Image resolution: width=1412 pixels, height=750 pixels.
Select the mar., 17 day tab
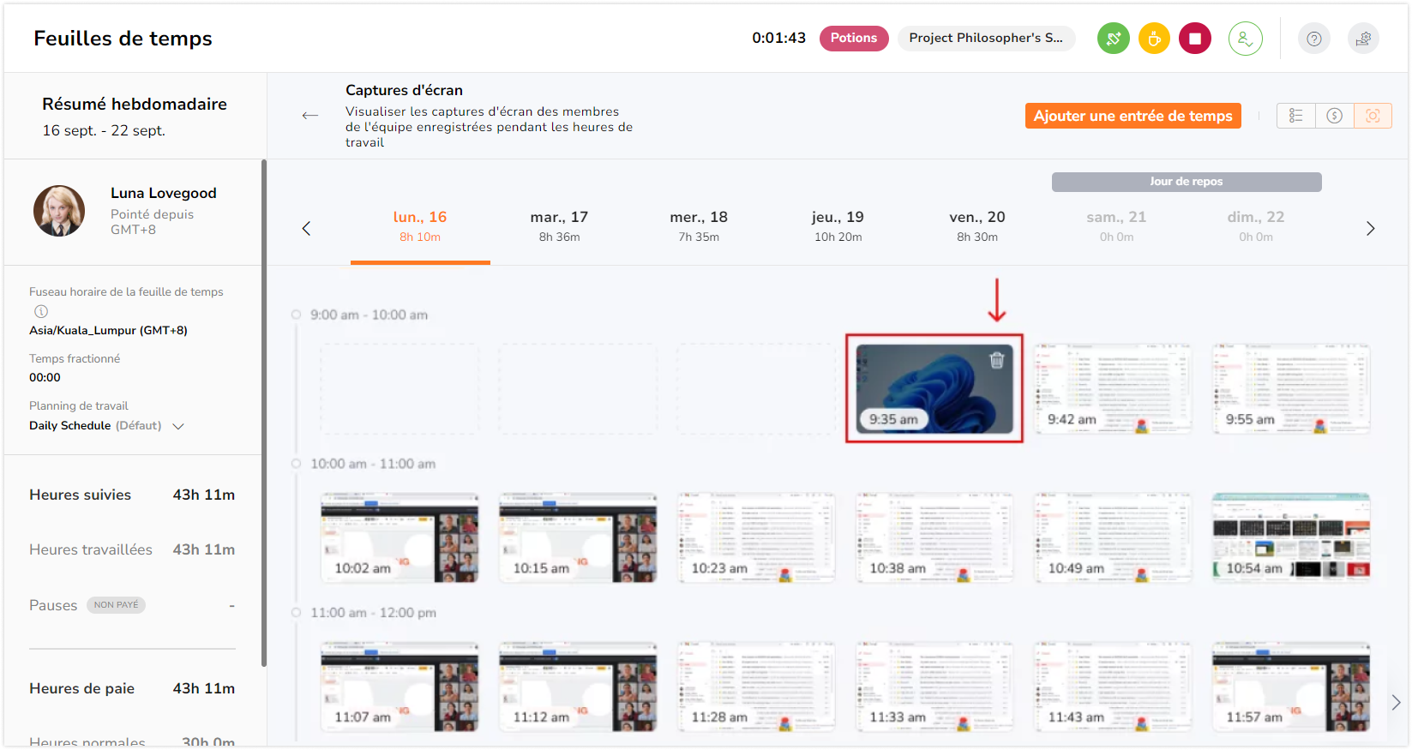559,226
